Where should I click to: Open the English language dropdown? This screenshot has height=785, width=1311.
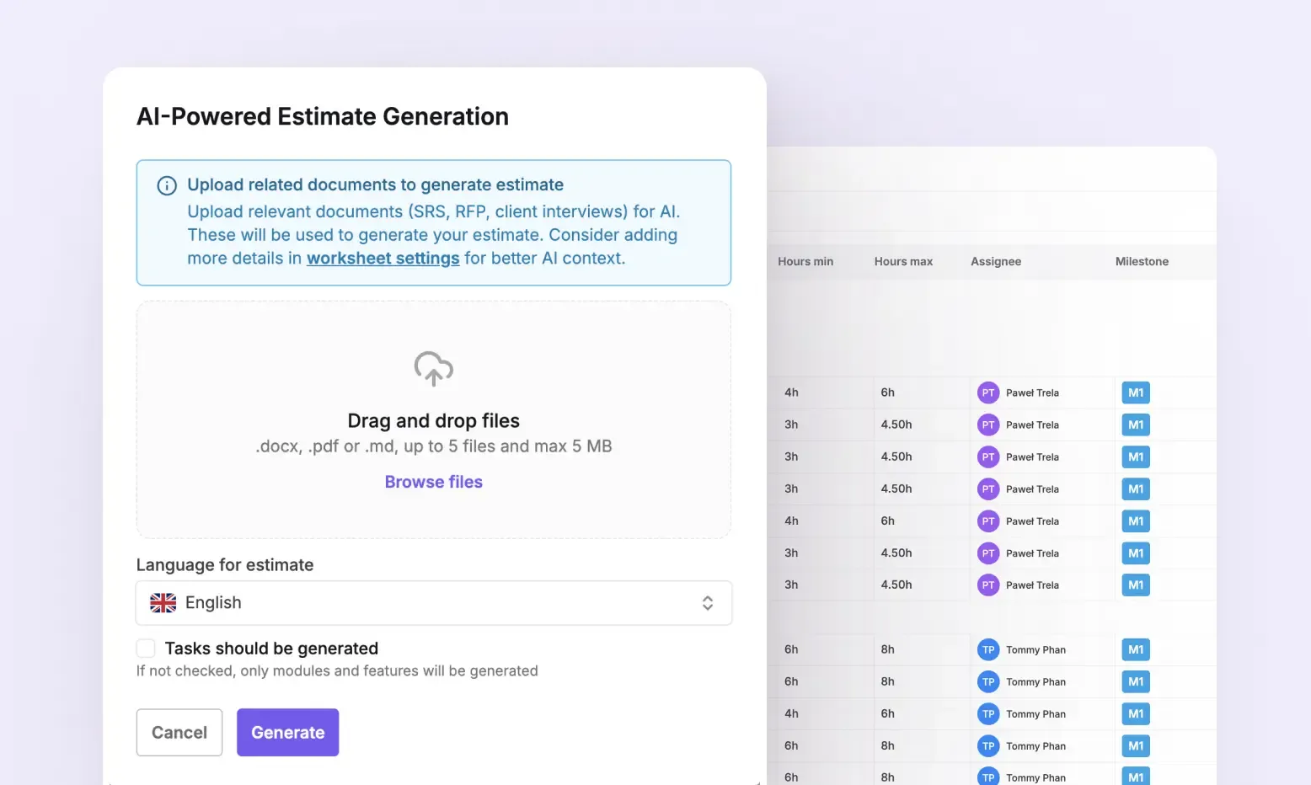pyautogui.click(x=434, y=603)
